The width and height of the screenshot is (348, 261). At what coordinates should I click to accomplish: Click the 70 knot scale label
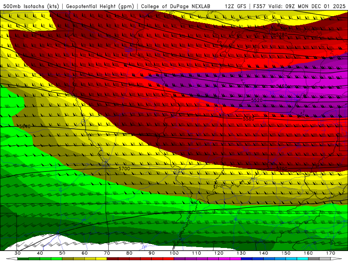[x=107, y=253]
